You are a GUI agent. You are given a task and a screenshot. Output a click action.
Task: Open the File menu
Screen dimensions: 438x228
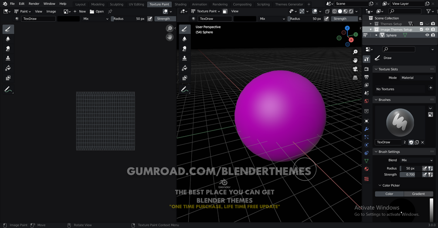(x=12, y=3)
